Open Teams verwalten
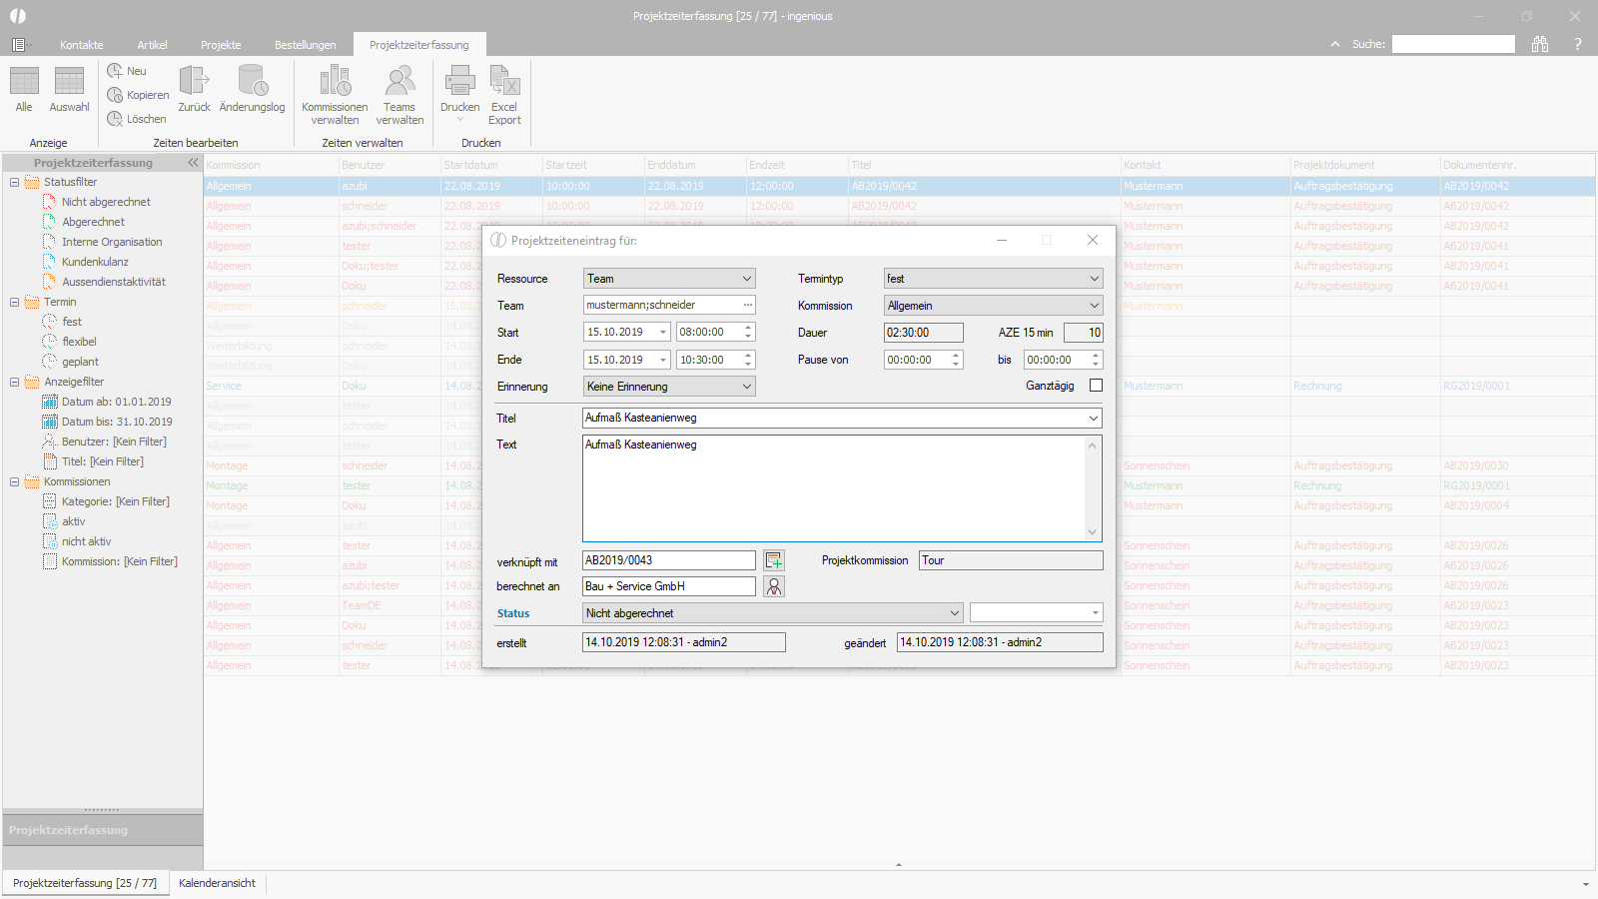Viewport: 1598px width, 899px height. click(x=399, y=96)
